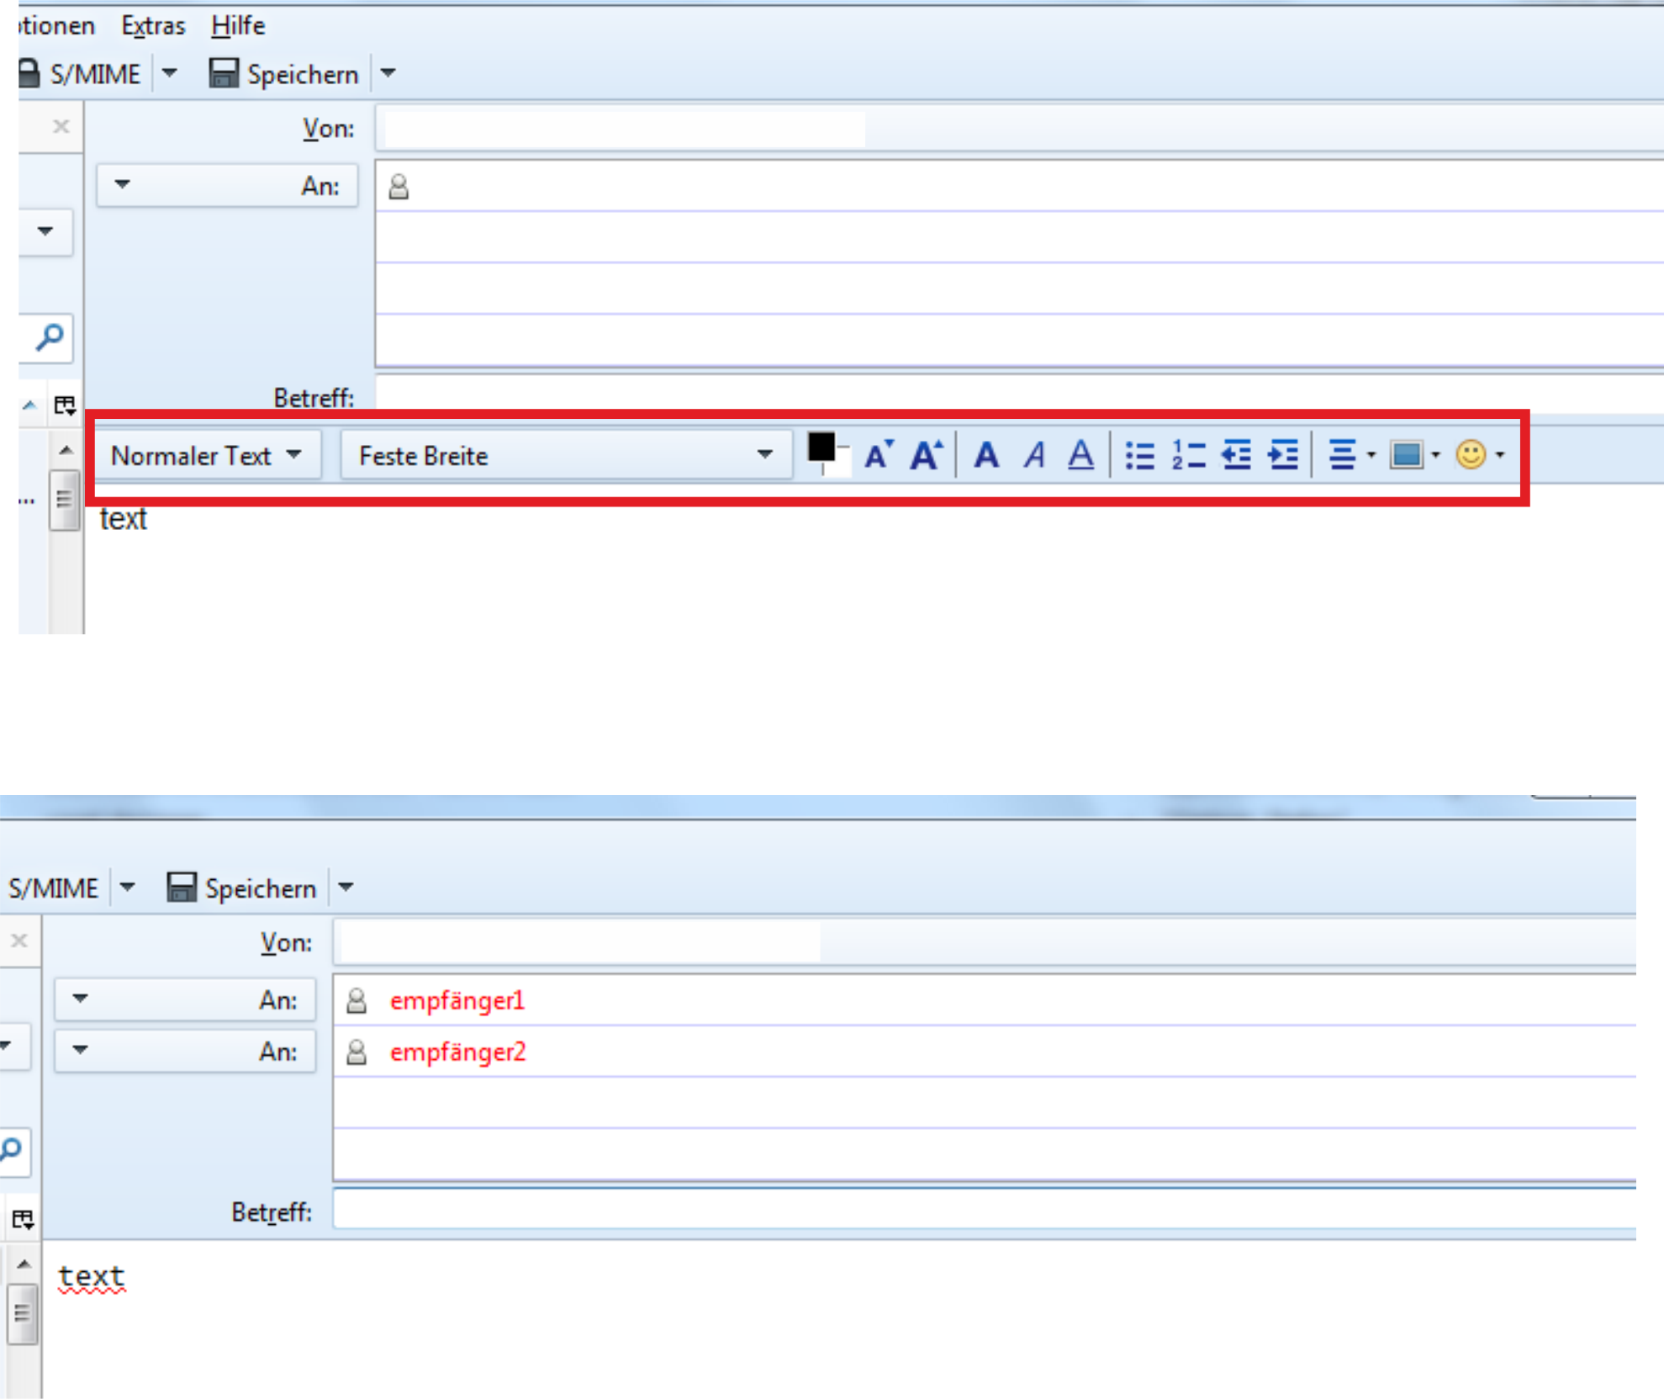Screen dimensions: 1664x1399
Task: Click the indent (increase indent) icon
Action: (1283, 455)
